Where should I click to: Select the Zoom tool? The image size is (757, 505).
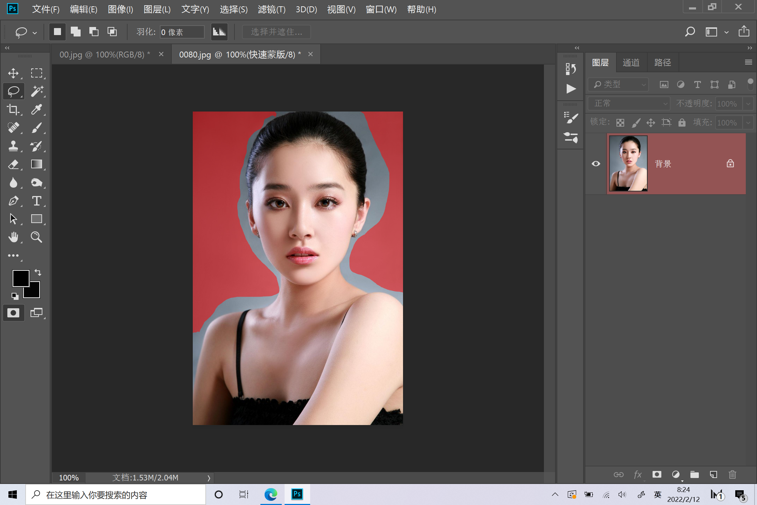click(36, 237)
